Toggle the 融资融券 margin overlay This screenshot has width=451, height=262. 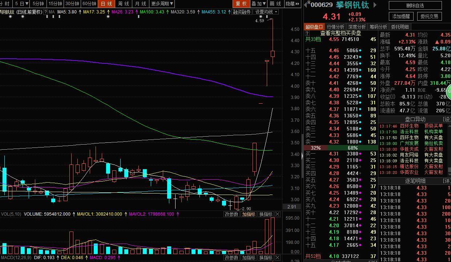click(242, 12)
